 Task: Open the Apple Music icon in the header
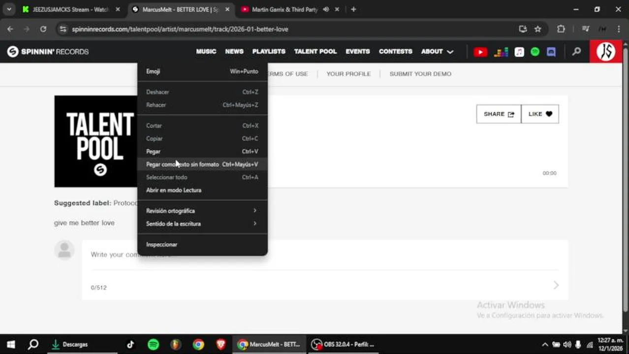(x=519, y=52)
